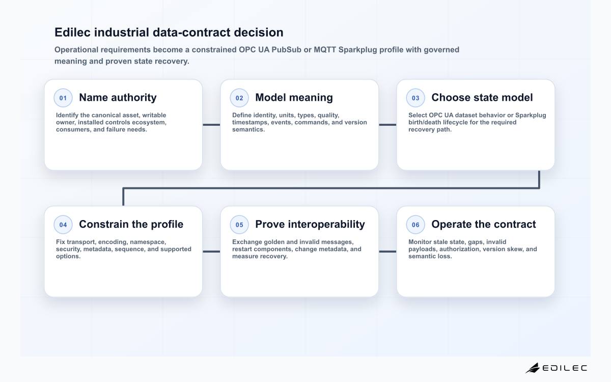Click the 01 step number badge
Screen dimensions: 611x382
pyautogui.click(x=63, y=98)
